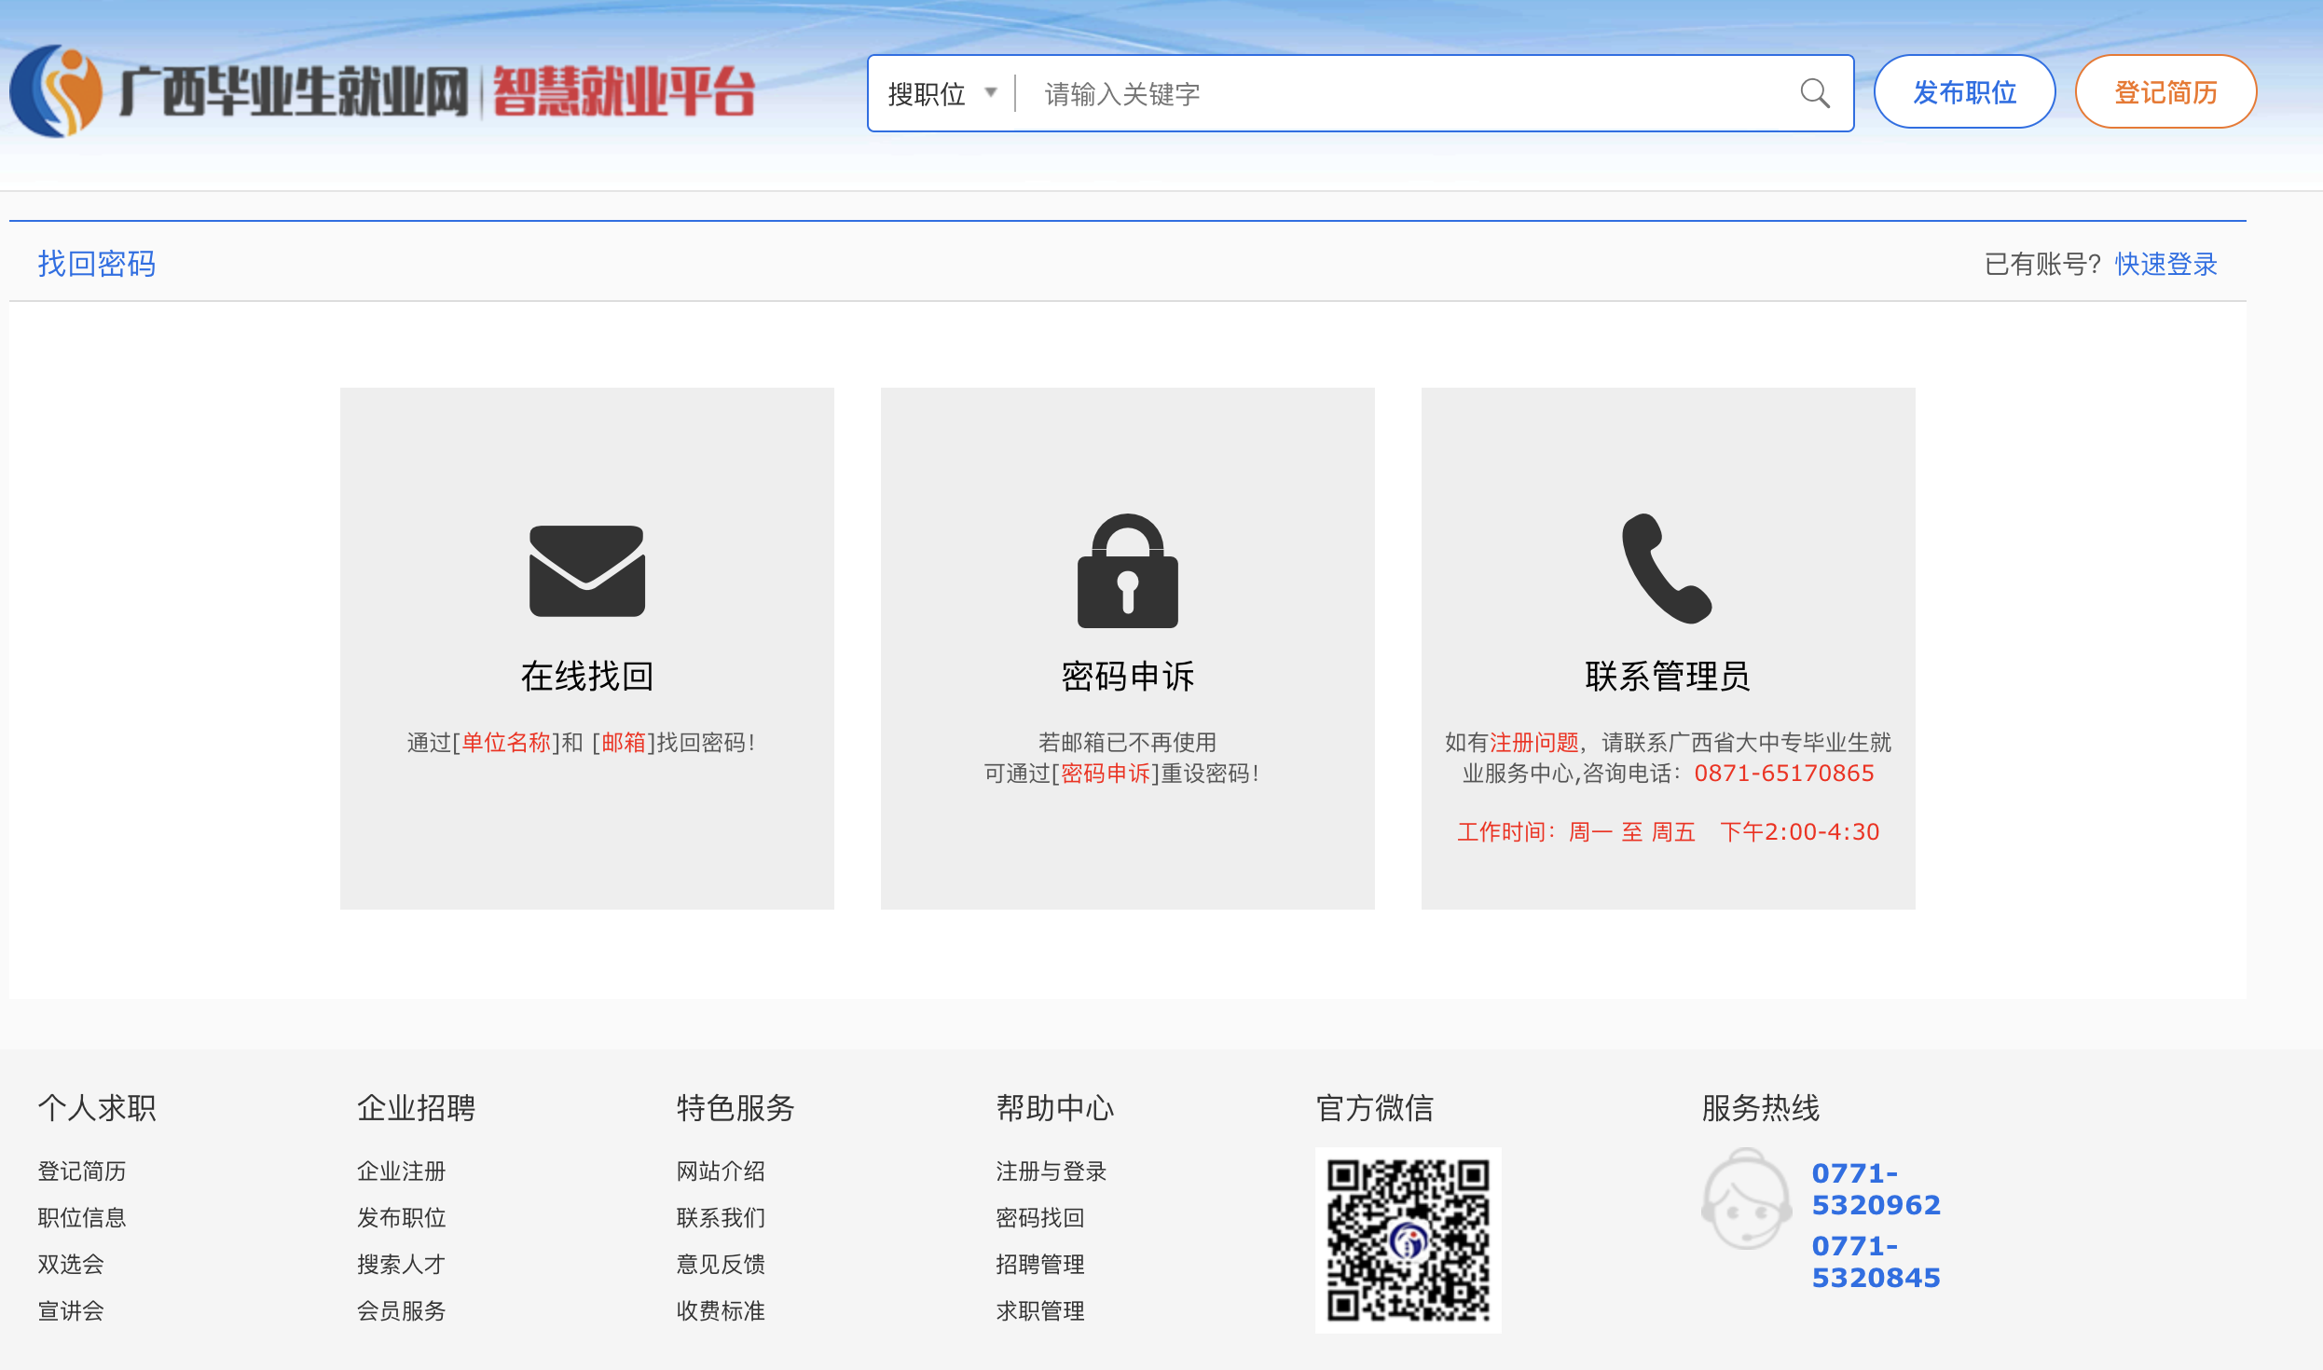Open the 会员服务 footer link
Screen dimensions: 2323x1370
[401, 1310]
